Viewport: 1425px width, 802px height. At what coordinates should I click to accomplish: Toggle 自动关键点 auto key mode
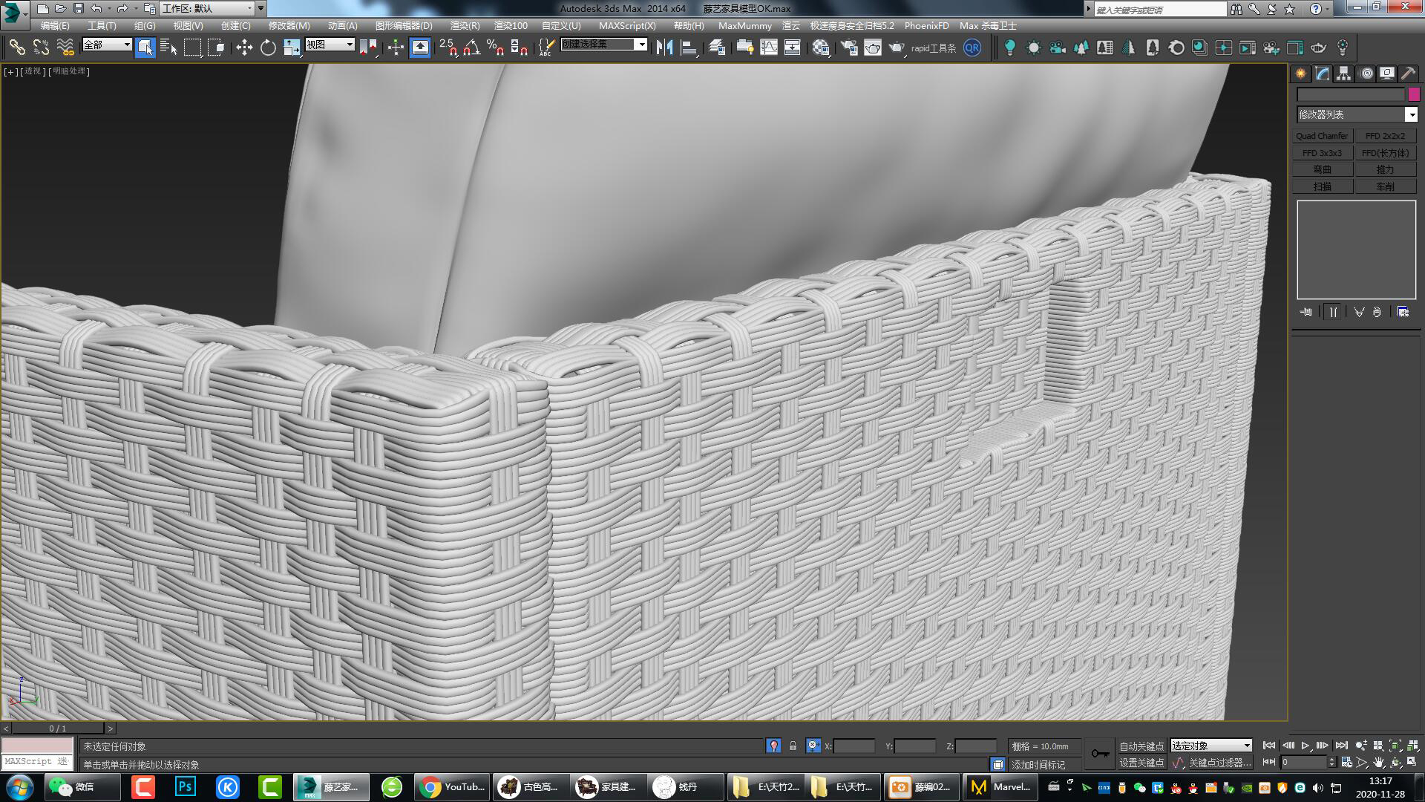(x=1141, y=746)
